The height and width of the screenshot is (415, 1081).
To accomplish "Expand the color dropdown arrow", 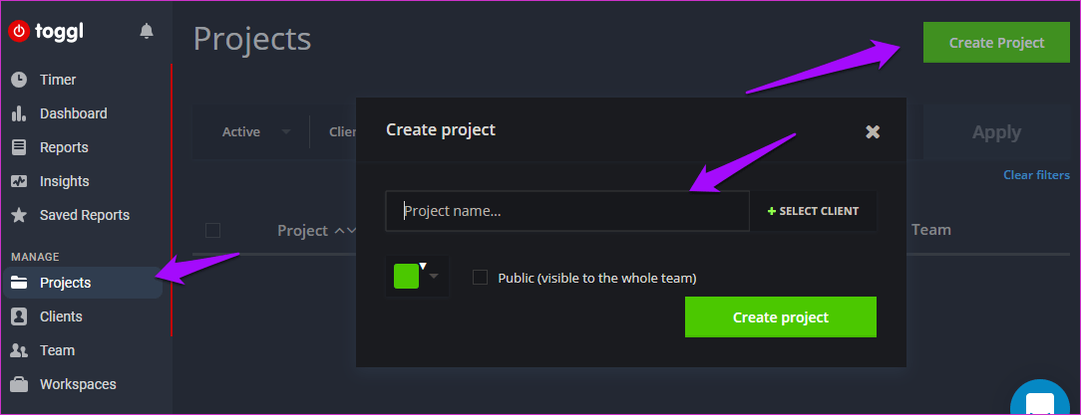I will (x=434, y=277).
